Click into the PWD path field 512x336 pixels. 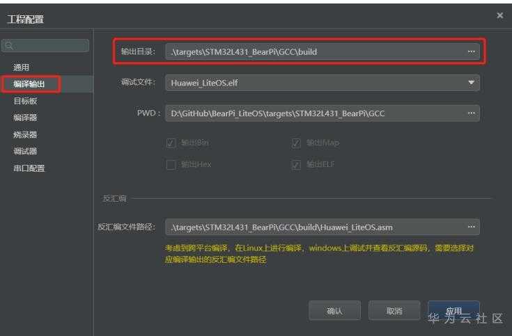[x=323, y=113]
